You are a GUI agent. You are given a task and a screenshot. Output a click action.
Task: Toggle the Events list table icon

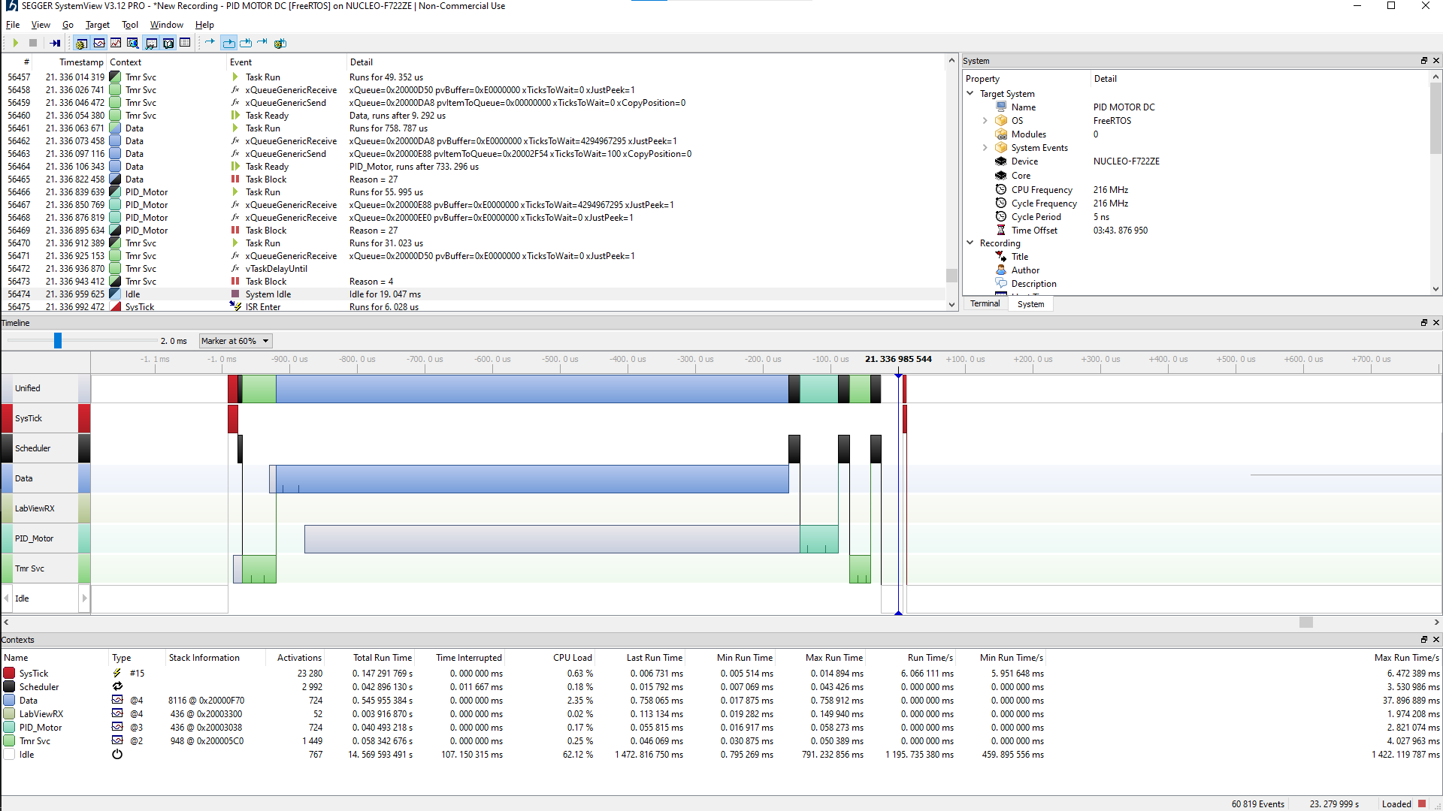(x=185, y=43)
